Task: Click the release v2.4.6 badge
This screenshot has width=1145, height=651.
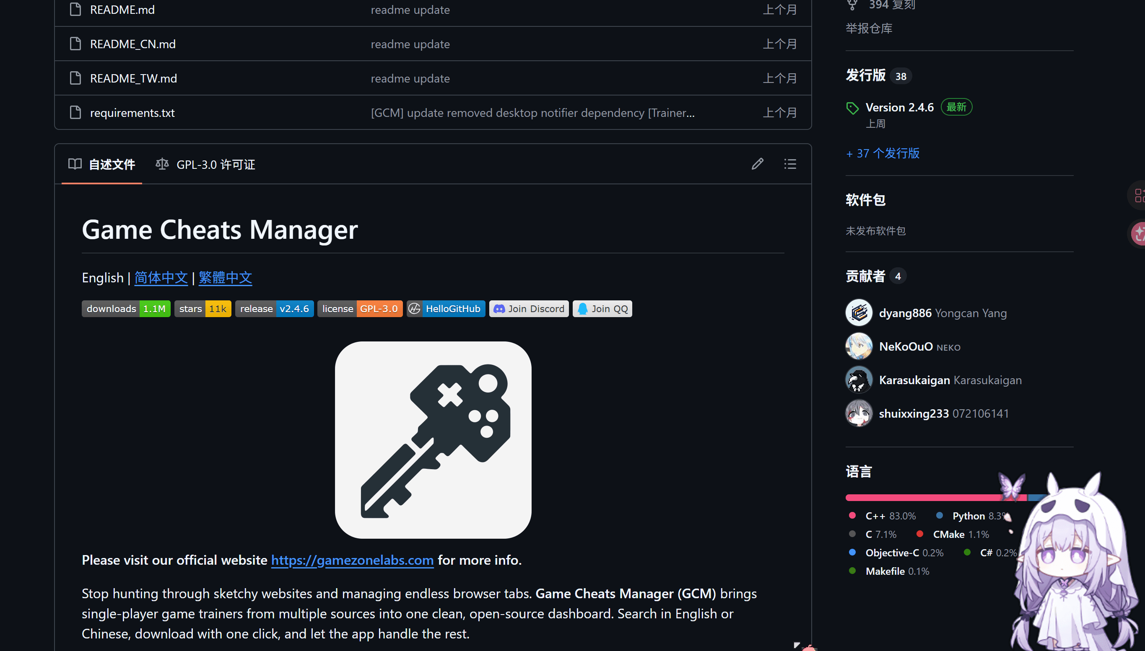Action: tap(274, 308)
